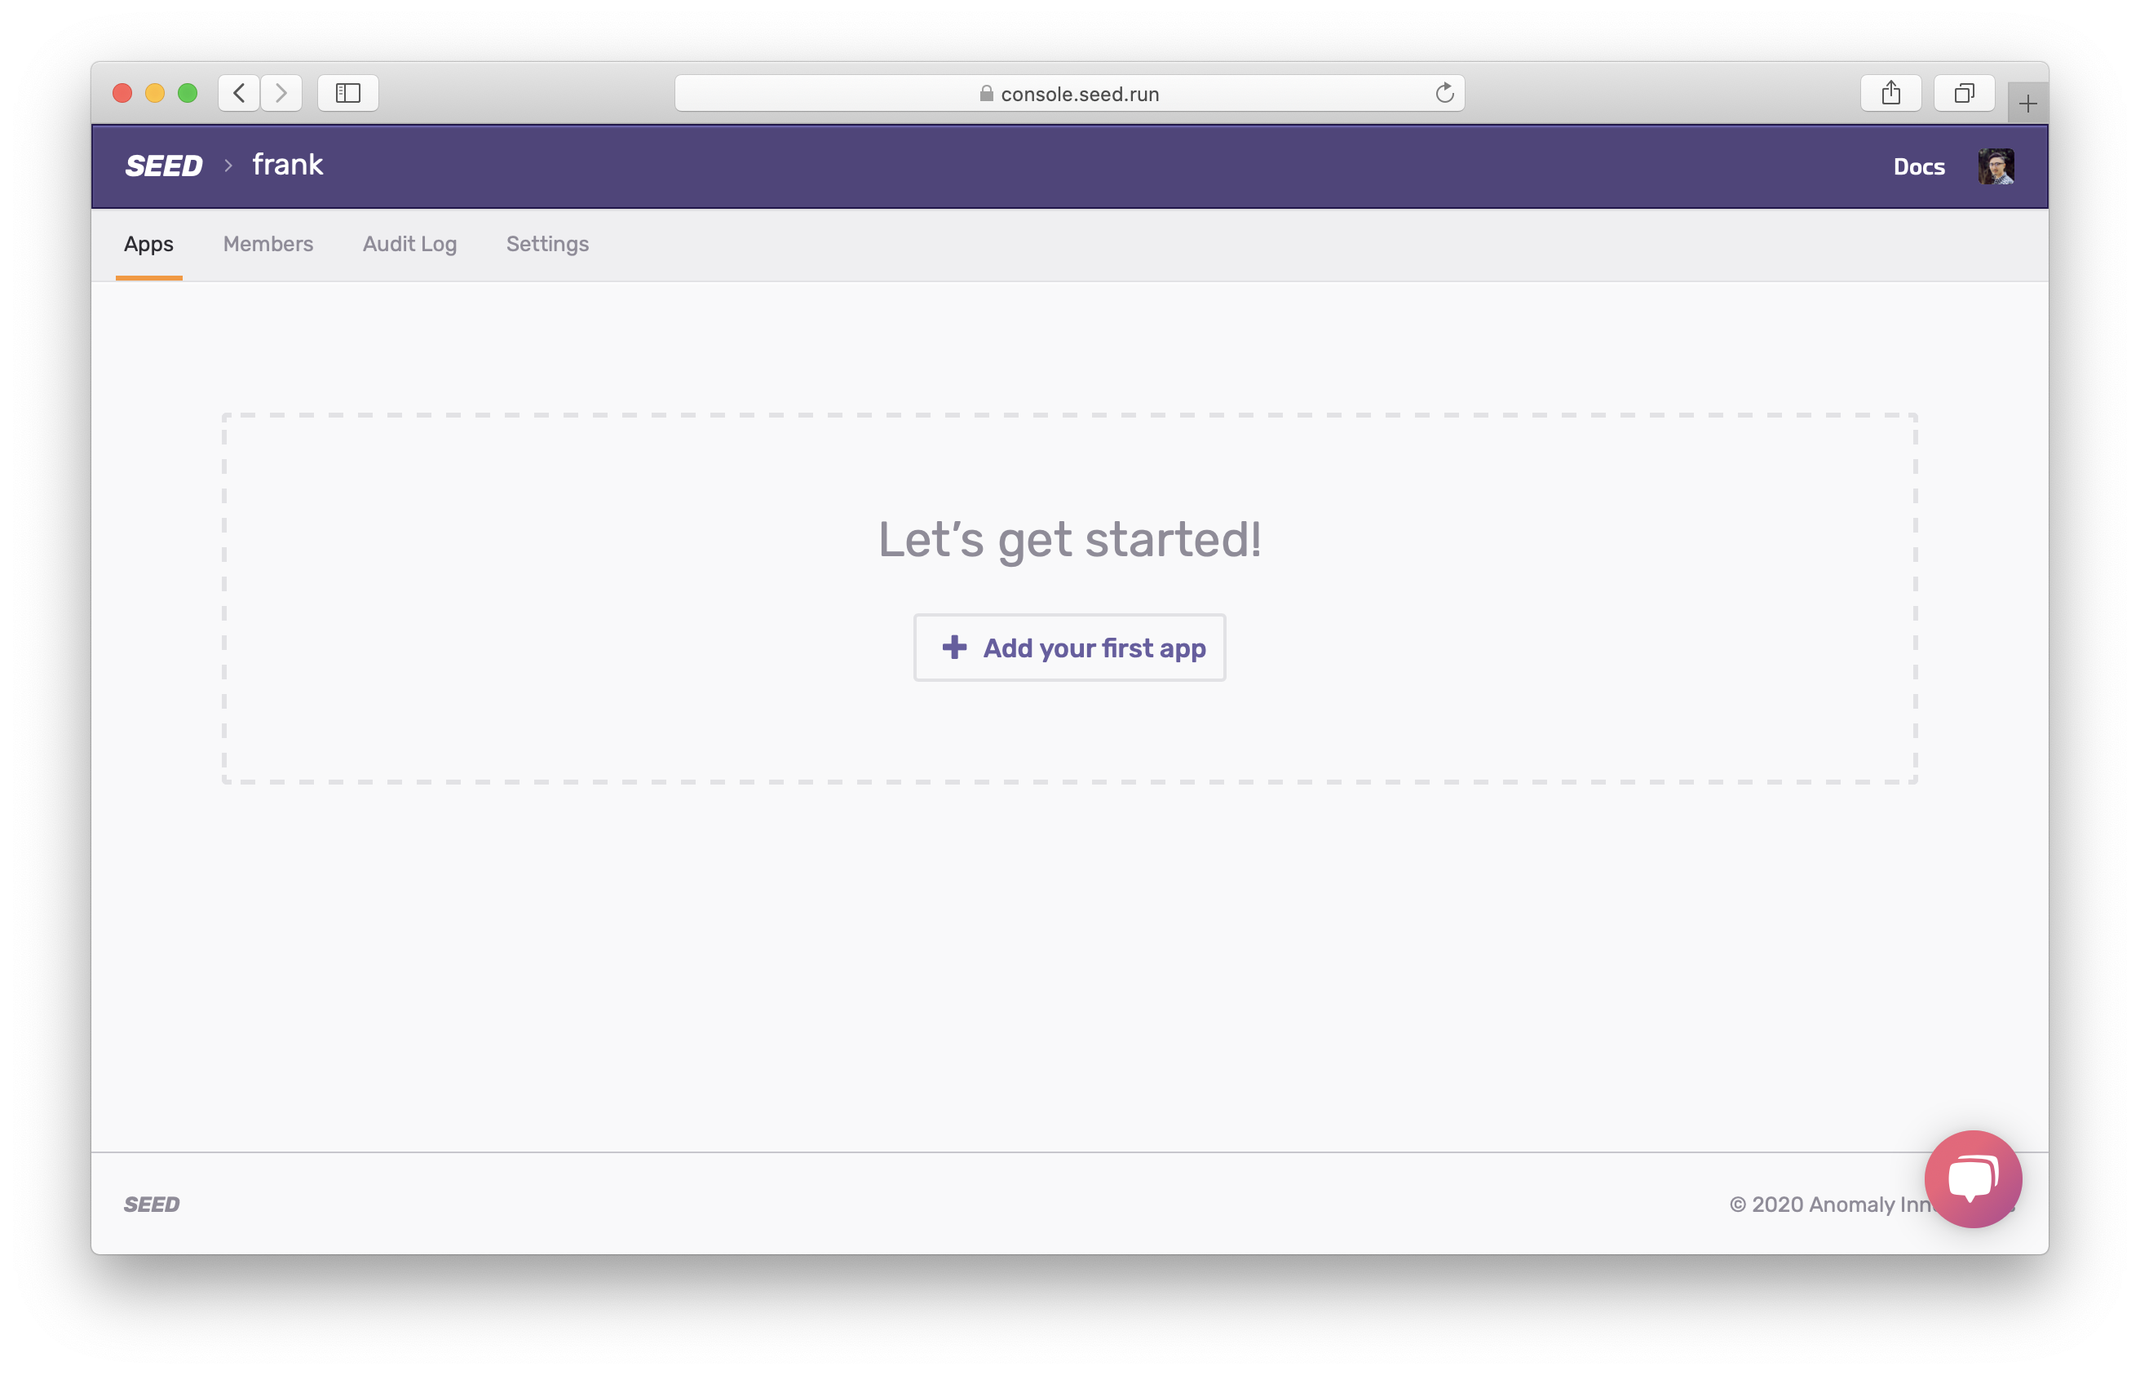Viewport: 2140px width, 1375px height.
Task: Open the Docs link in the navbar
Action: (1917, 167)
